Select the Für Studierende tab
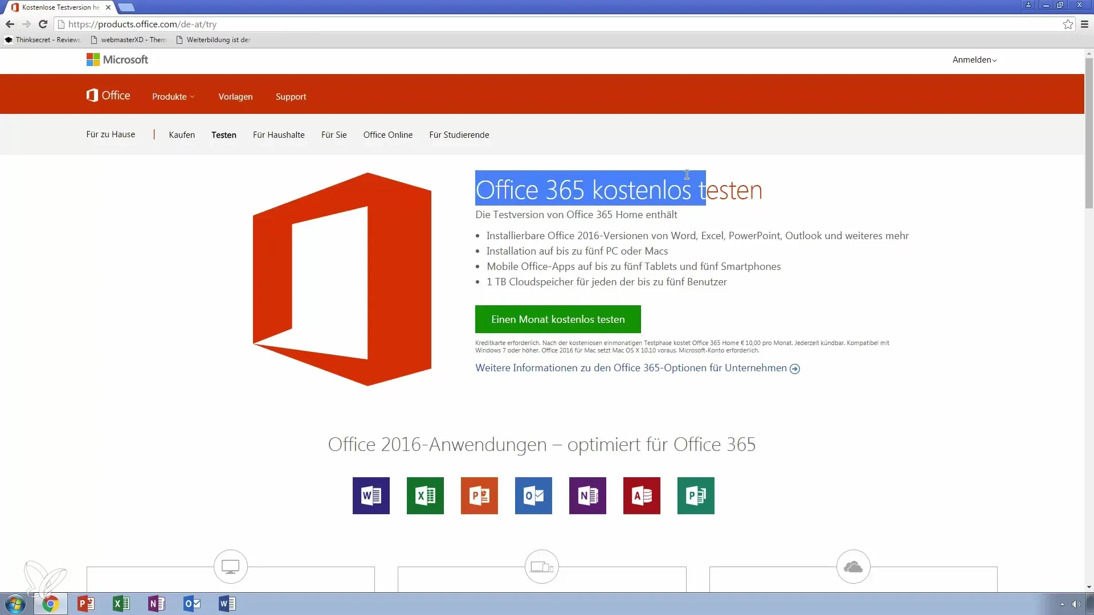Image resolution: width=1094 pixels, height=615 pixels. point(459,135)
